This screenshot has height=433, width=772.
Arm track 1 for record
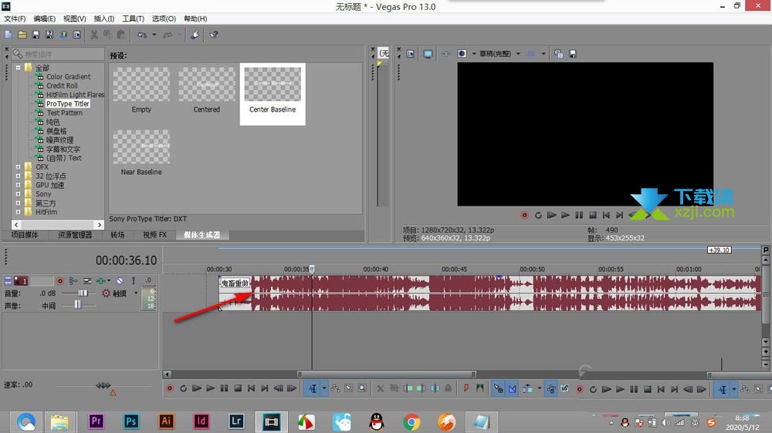click(60, 281)
